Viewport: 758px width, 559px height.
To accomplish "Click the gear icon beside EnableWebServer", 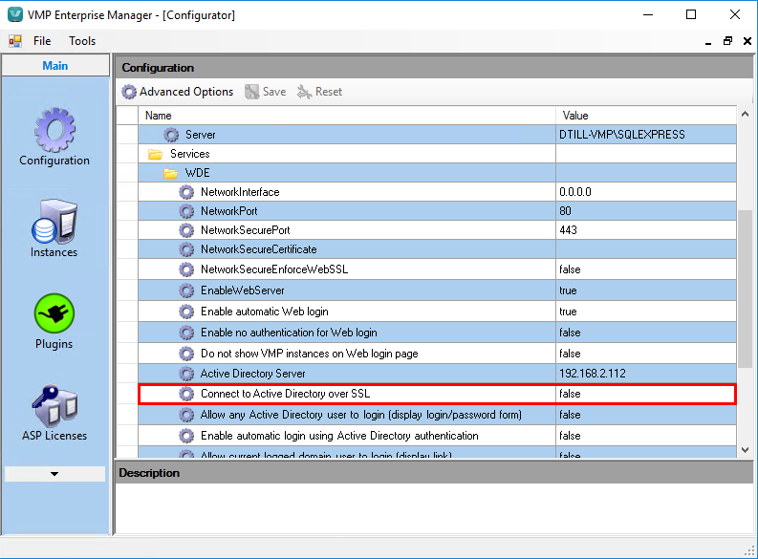I will tap(186, 290).
